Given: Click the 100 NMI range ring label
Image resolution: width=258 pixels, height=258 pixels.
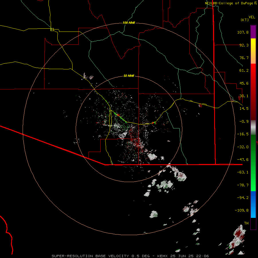Looking at the screenshot, I should pos(129,23).
